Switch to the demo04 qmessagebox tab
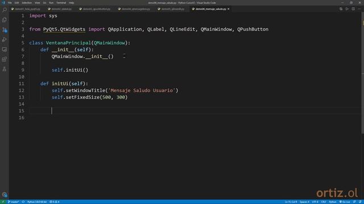The image size is (364, 204). [135, 9]
